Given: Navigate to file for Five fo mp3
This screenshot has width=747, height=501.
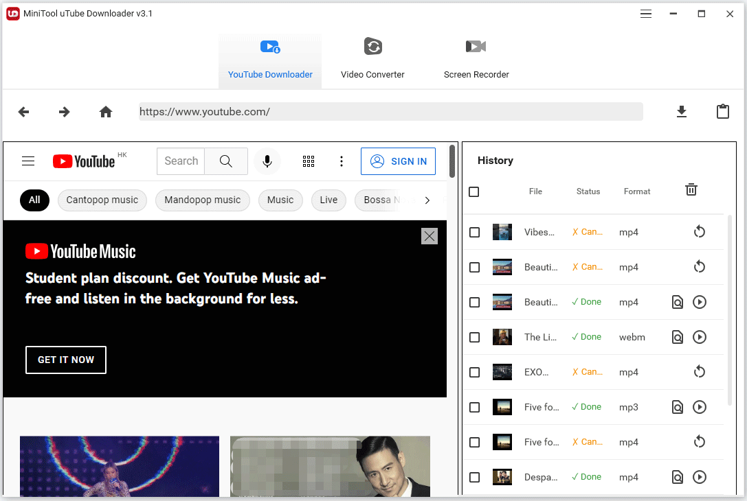Looking at the screenshot, I should tap(677, 407).
